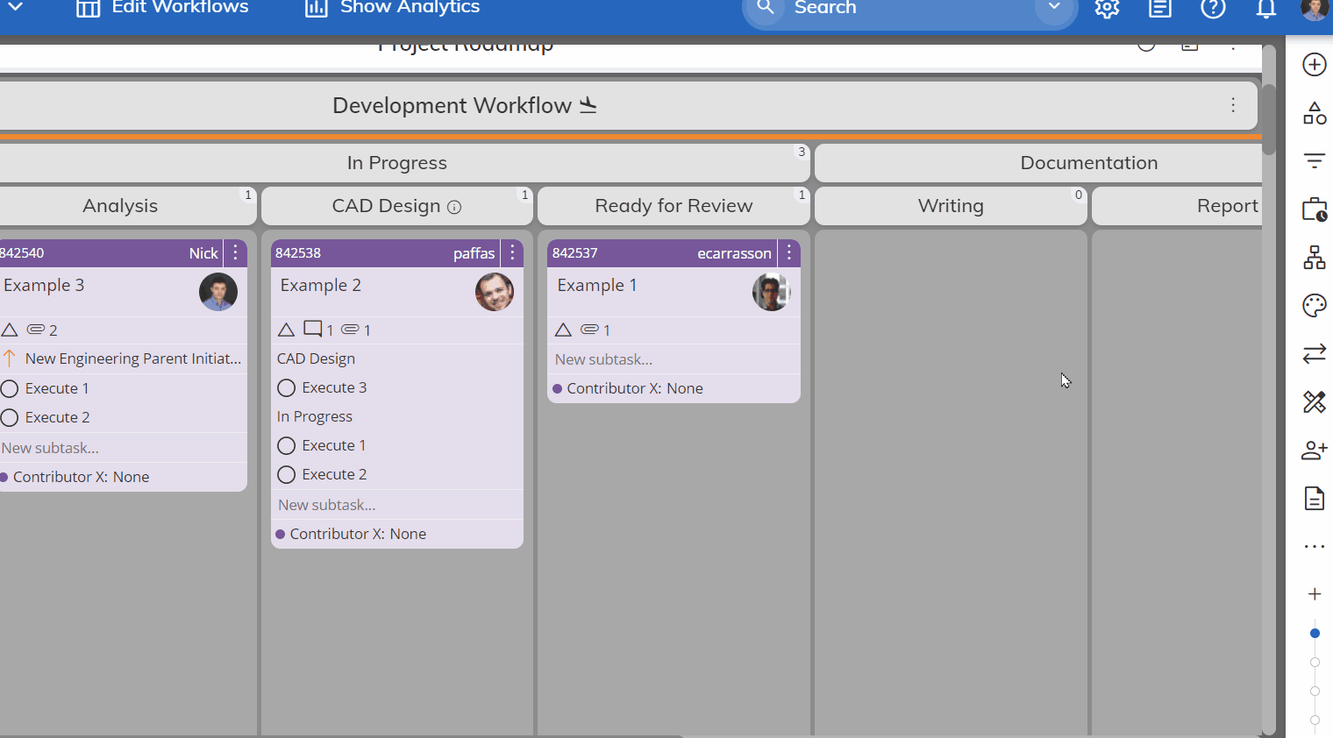Expand the search options dropdown arrow
Image resolution: width=1333 pixels, height=738 pixels.
tap(1053, 8)
